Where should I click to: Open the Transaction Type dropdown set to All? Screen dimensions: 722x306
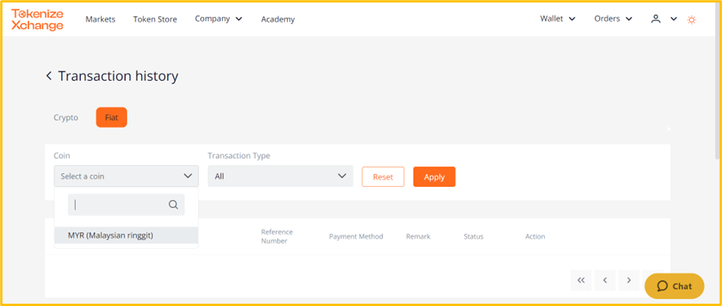[280, 176]
